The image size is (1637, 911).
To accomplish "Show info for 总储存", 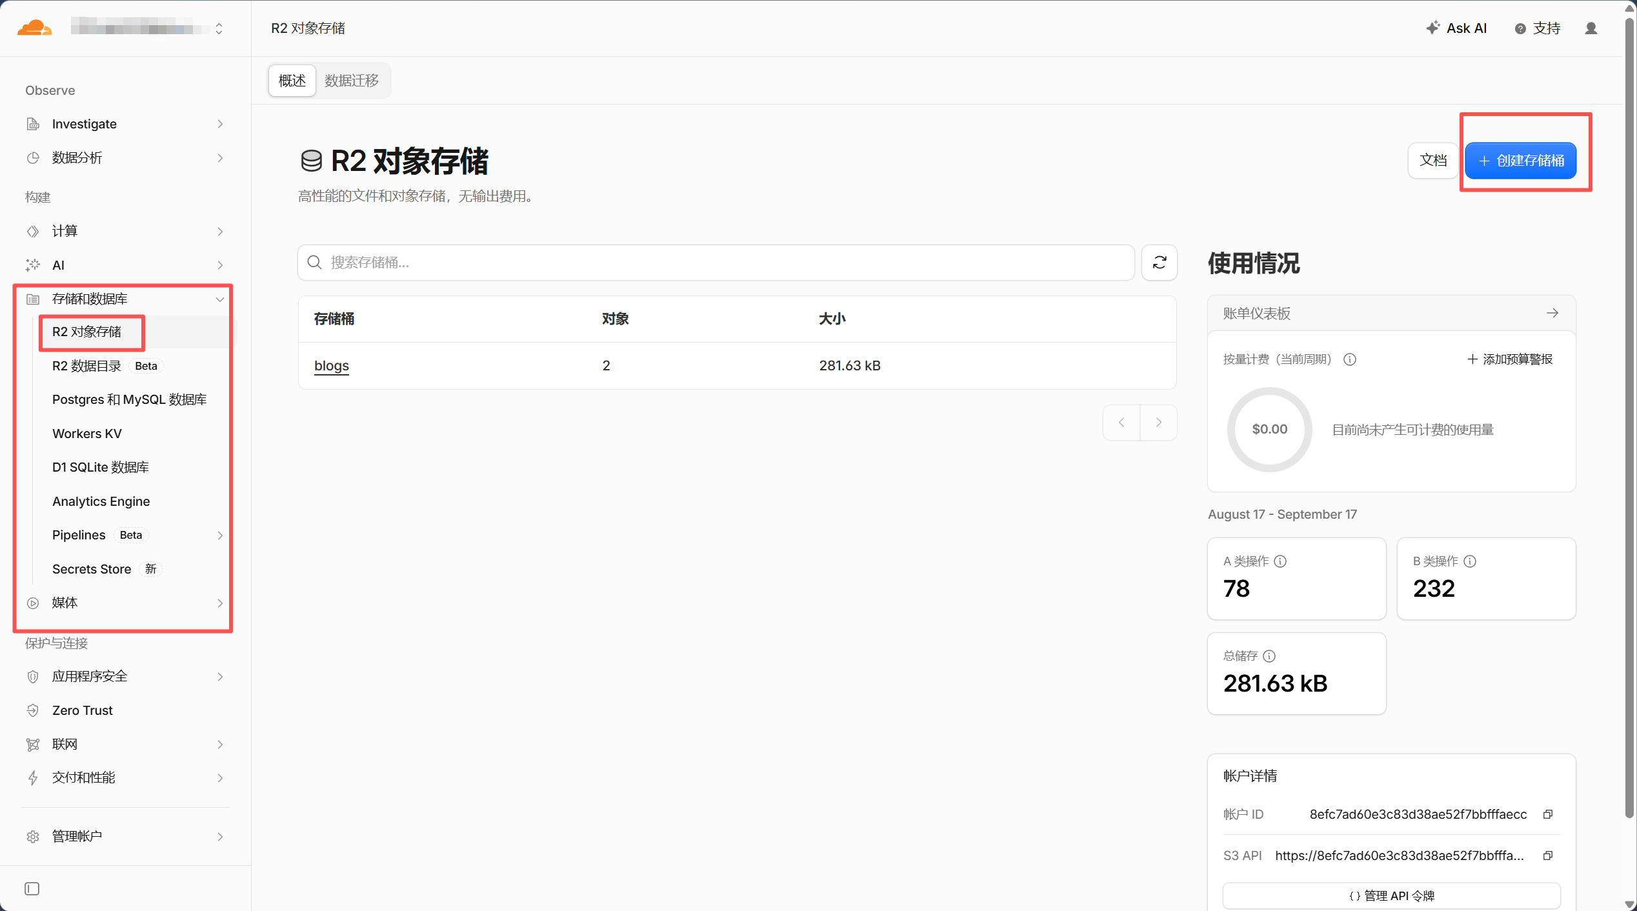I will [x=1269, y=656].
